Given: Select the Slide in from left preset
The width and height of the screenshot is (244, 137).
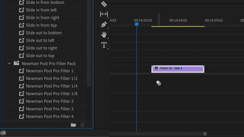Looking at the screenshot, I should 41,10.
